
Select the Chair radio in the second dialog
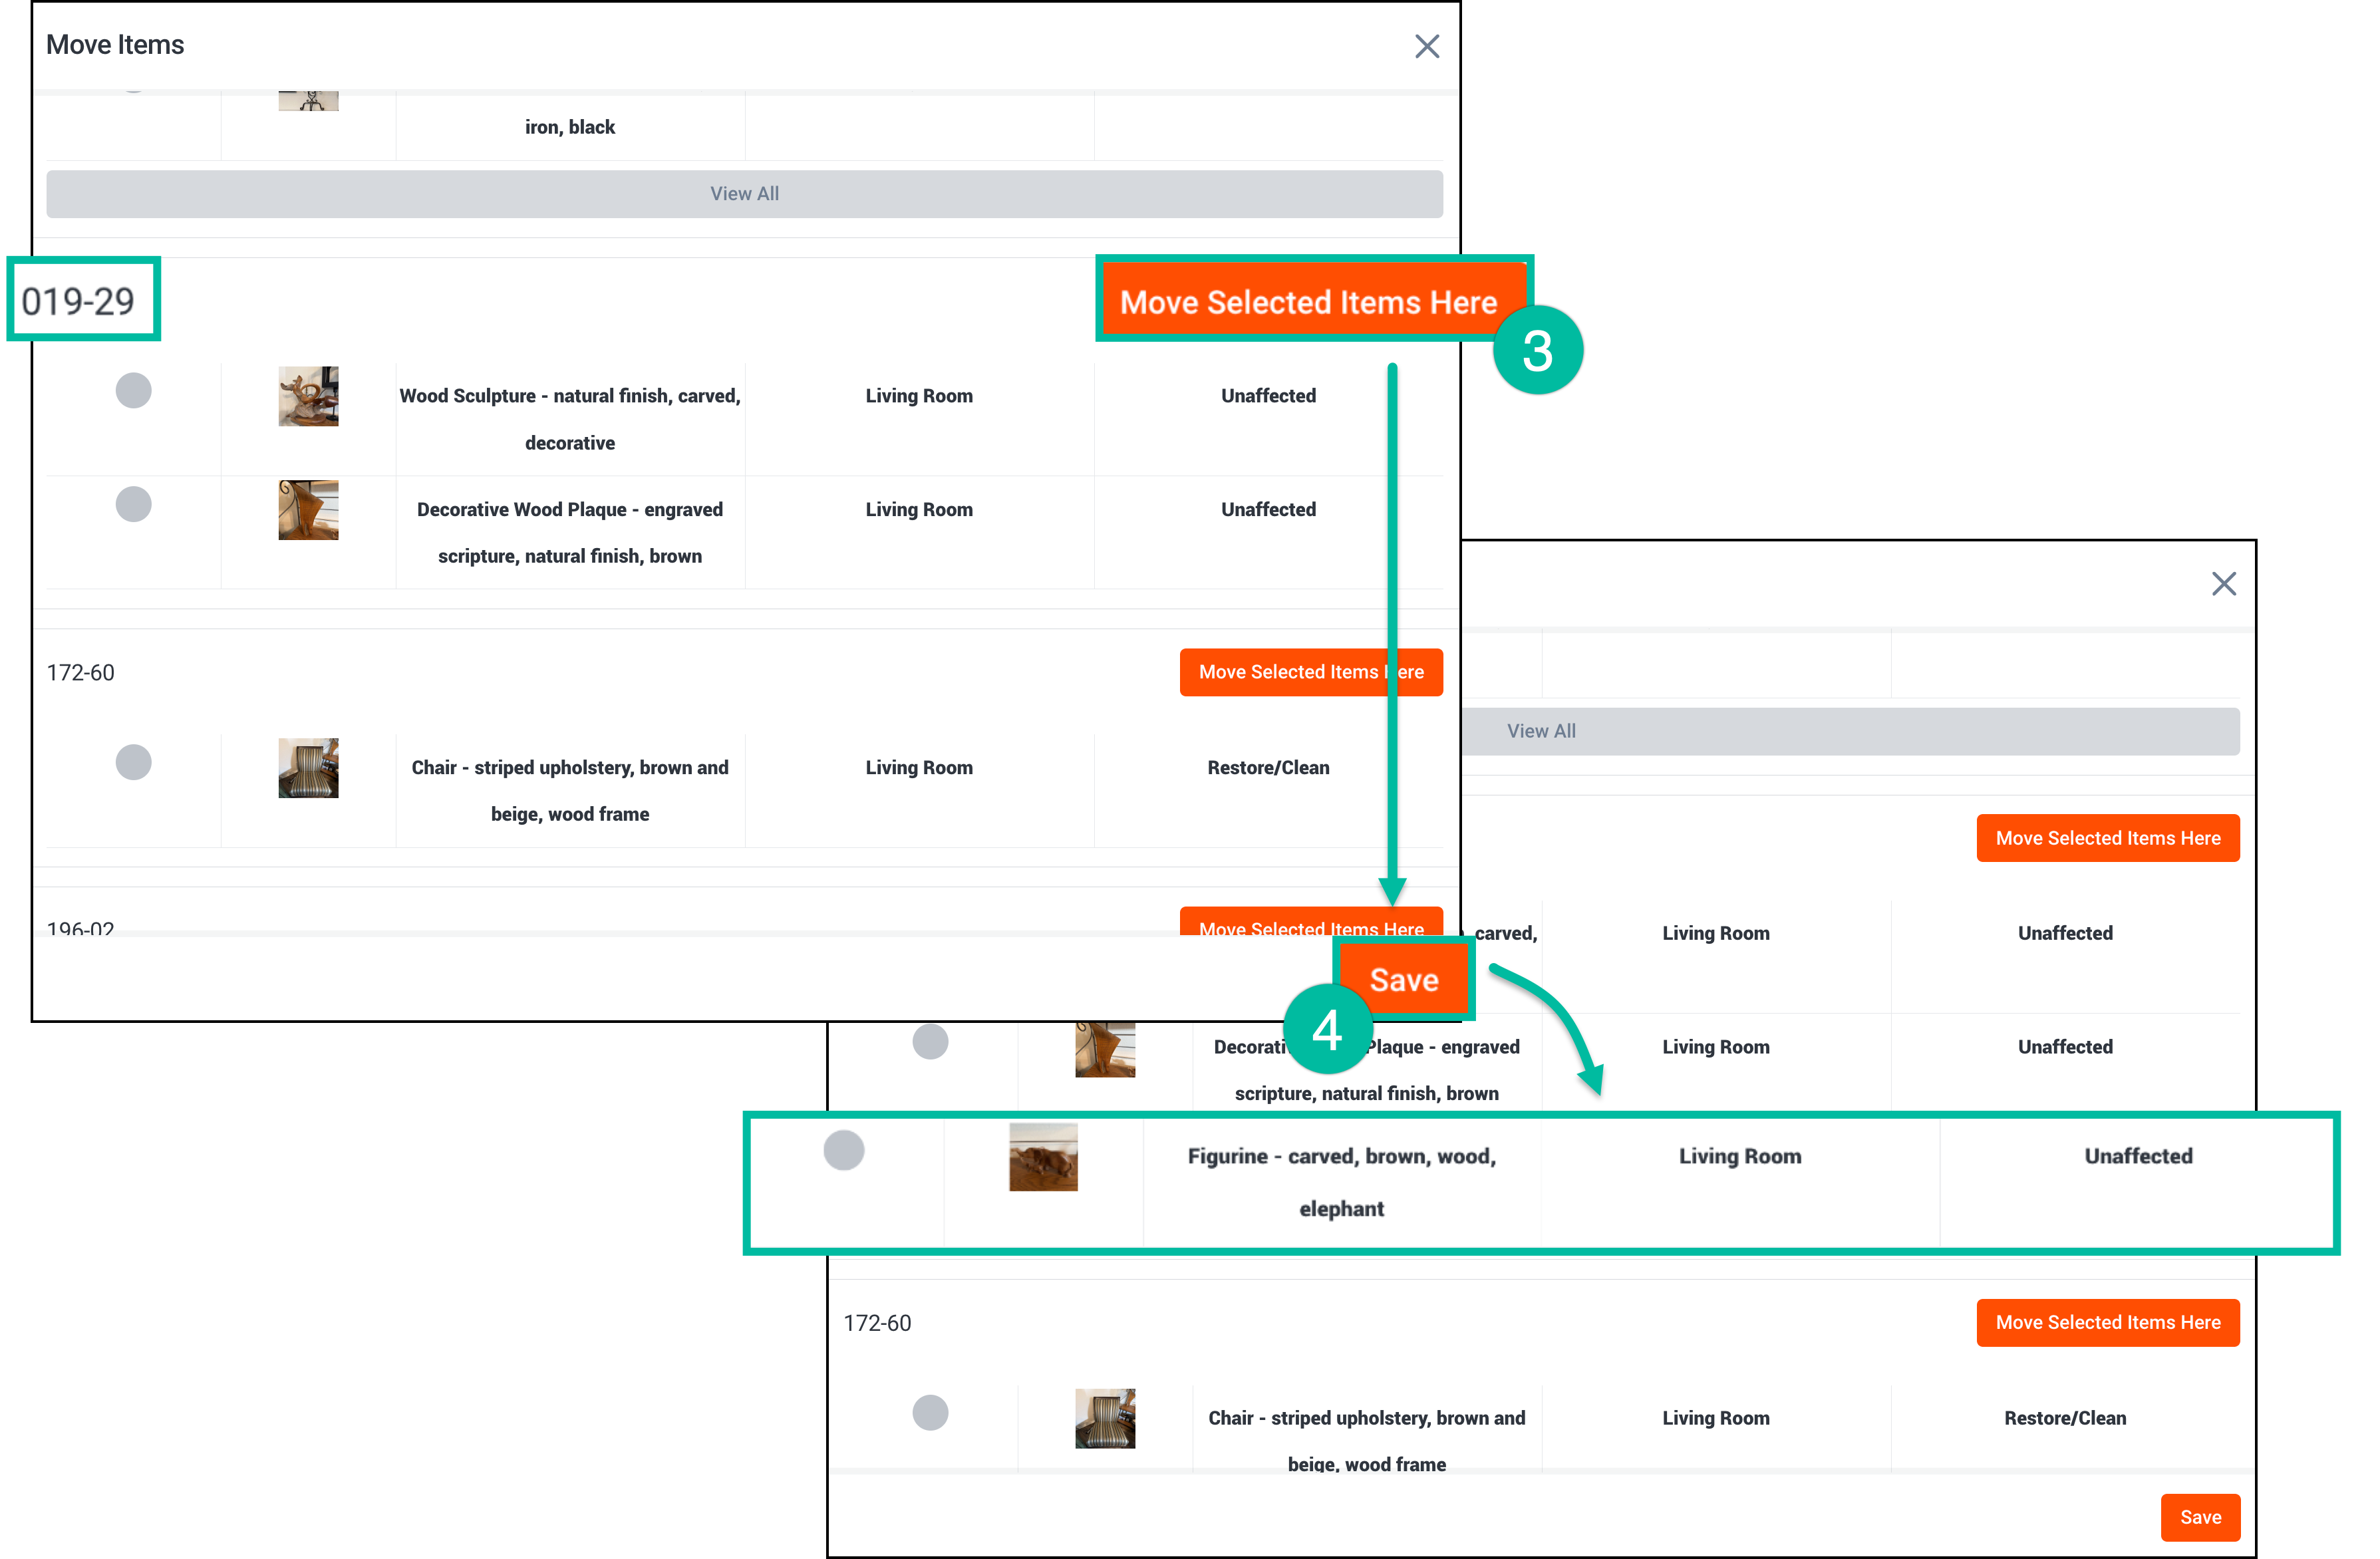930,1412
